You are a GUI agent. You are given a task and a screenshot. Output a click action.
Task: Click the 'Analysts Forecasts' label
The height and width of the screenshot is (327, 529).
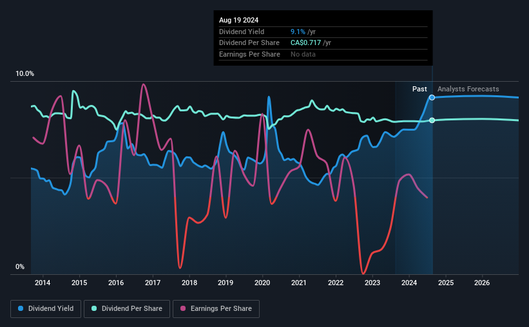click(468, 89)
